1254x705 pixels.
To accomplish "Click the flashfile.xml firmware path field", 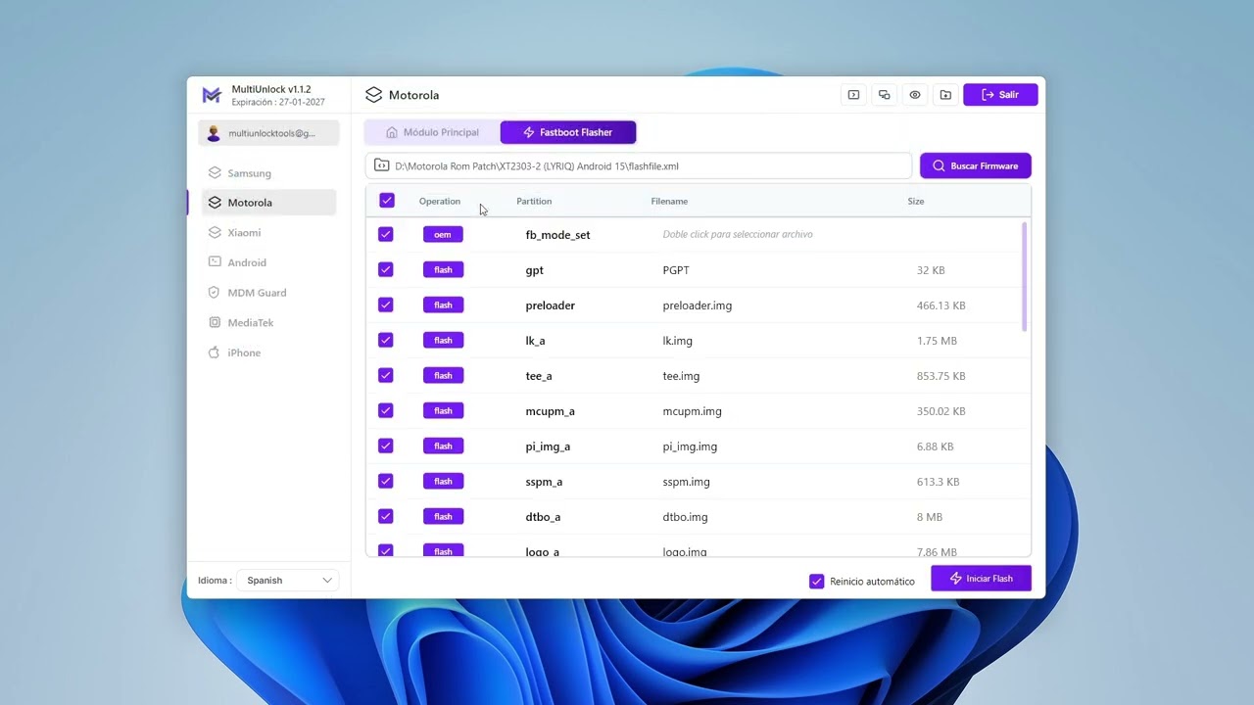I will coord(639,165).
